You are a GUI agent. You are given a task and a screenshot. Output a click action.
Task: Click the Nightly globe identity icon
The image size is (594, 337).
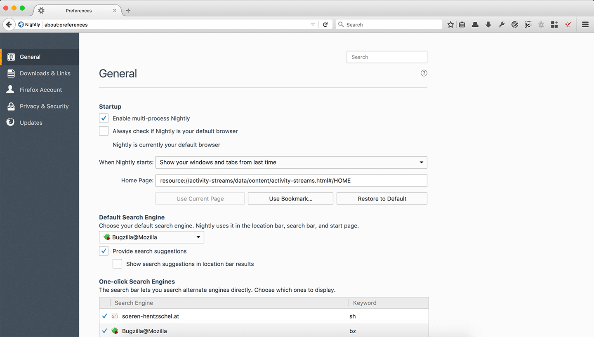coord(21,25)
